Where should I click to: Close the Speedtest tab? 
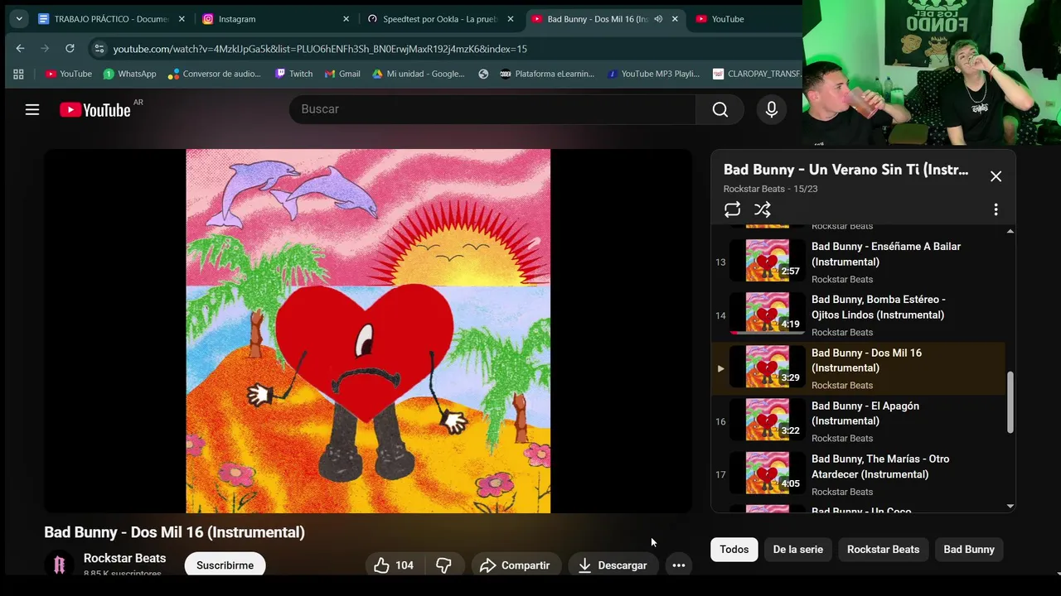click(511, 18)
